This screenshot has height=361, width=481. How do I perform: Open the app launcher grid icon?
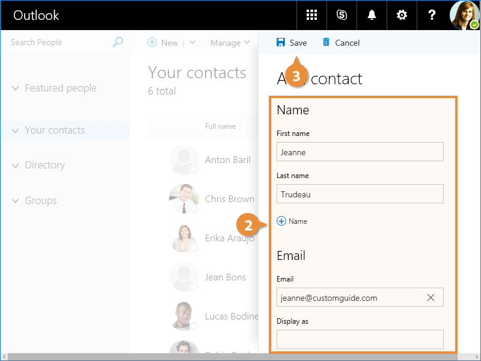tap(311, 15)
